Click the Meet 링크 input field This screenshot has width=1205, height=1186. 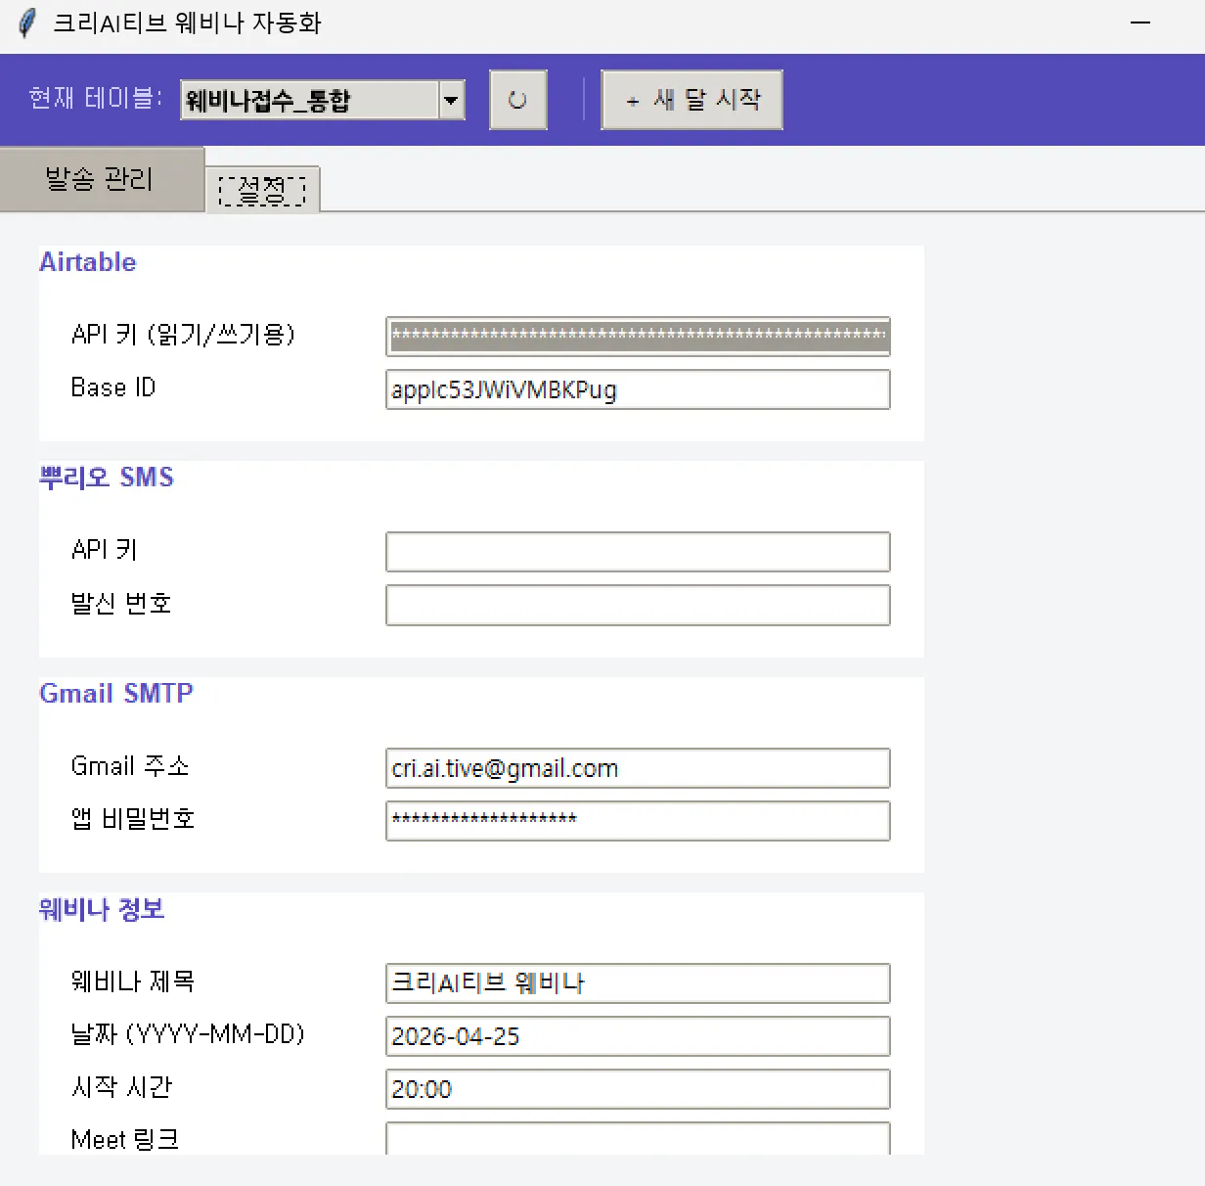point(638,1139)
